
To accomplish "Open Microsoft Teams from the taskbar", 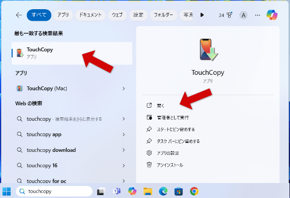I will coord(116,191).
